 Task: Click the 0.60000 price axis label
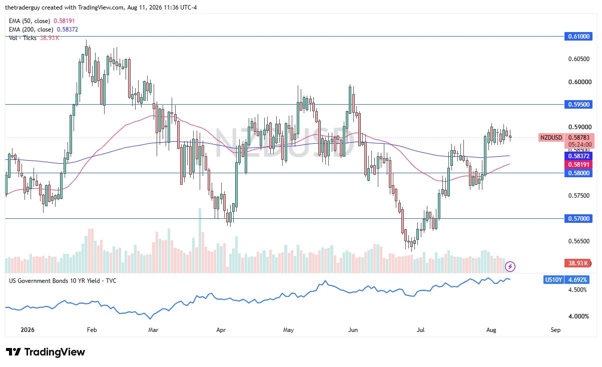coord(579,82)
